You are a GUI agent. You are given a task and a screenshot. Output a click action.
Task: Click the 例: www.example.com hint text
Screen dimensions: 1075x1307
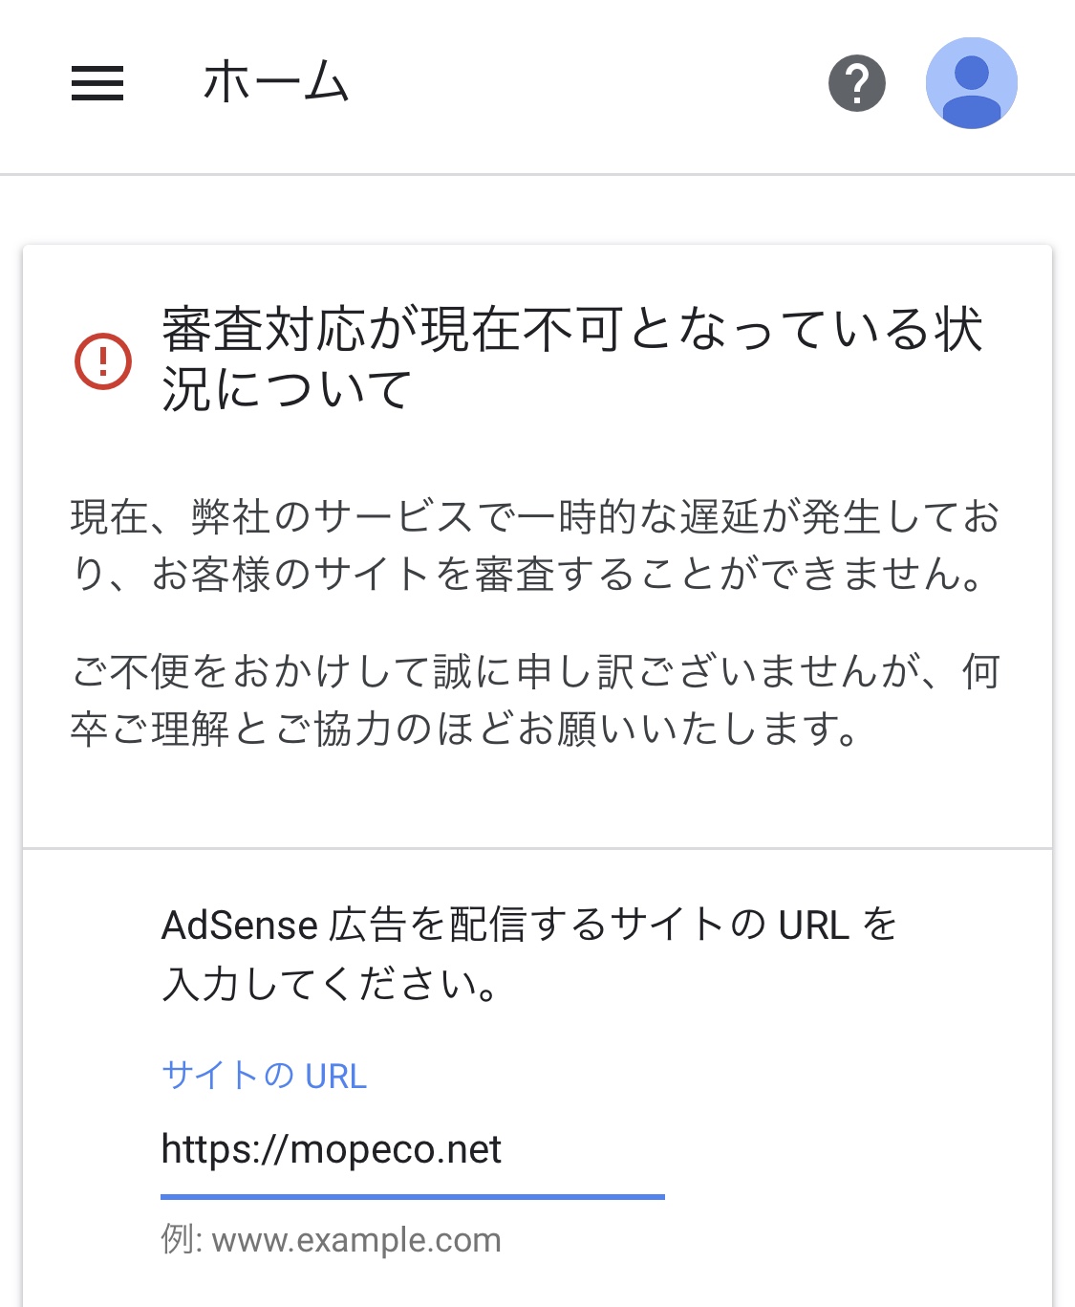332,1240
